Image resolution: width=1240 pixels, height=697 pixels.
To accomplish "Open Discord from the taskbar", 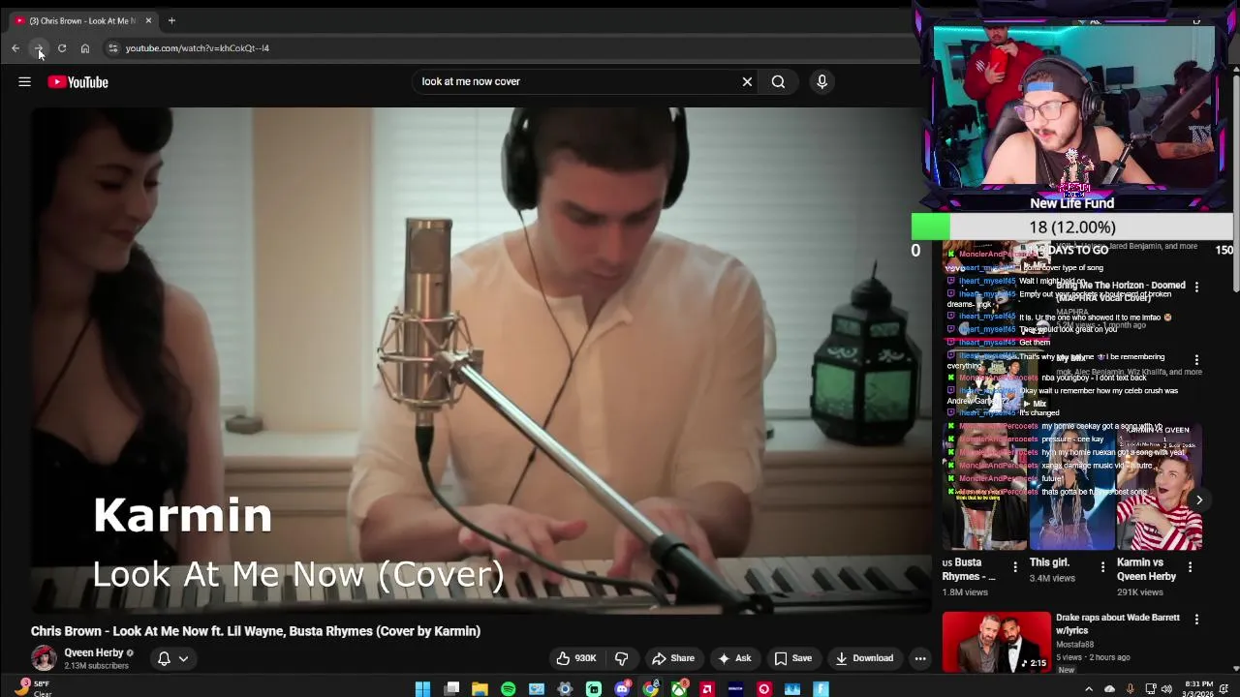I will (622, 689).
